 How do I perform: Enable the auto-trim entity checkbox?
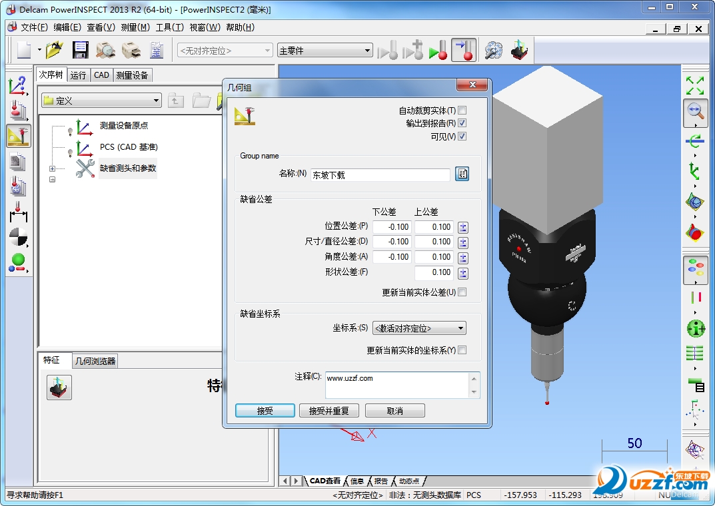pos(462,111)
